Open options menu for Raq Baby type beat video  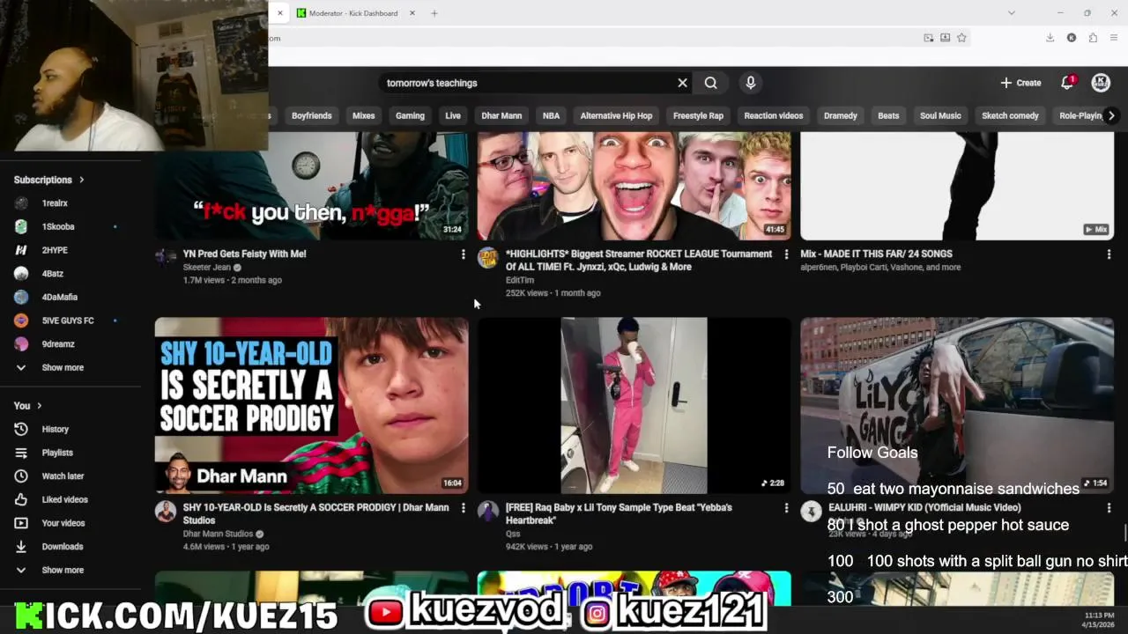(x=786, y=508)
